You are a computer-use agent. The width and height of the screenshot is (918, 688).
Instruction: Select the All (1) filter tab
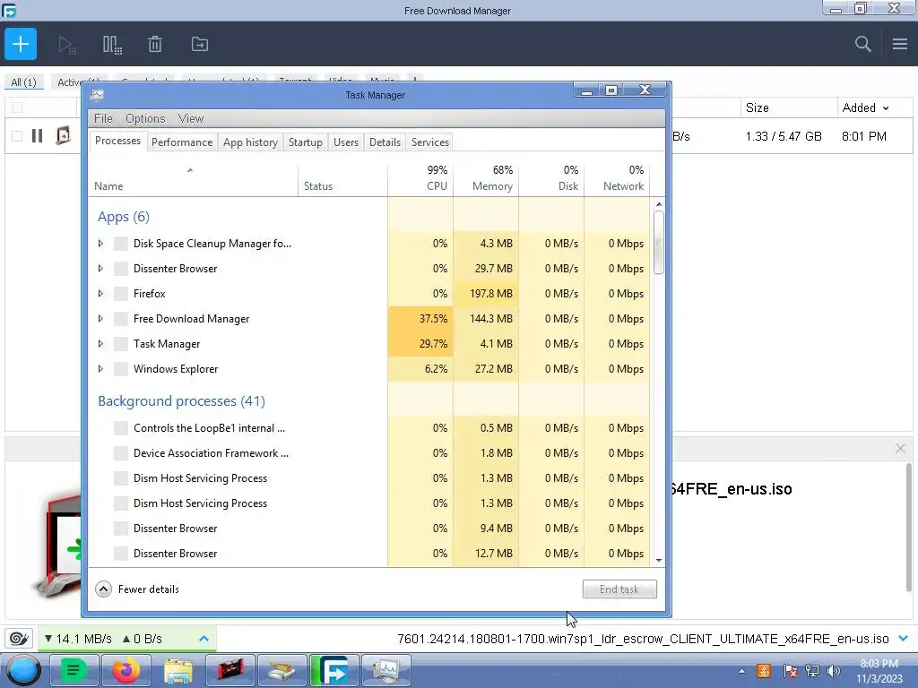pyautogui.click(x=23, y=82)
